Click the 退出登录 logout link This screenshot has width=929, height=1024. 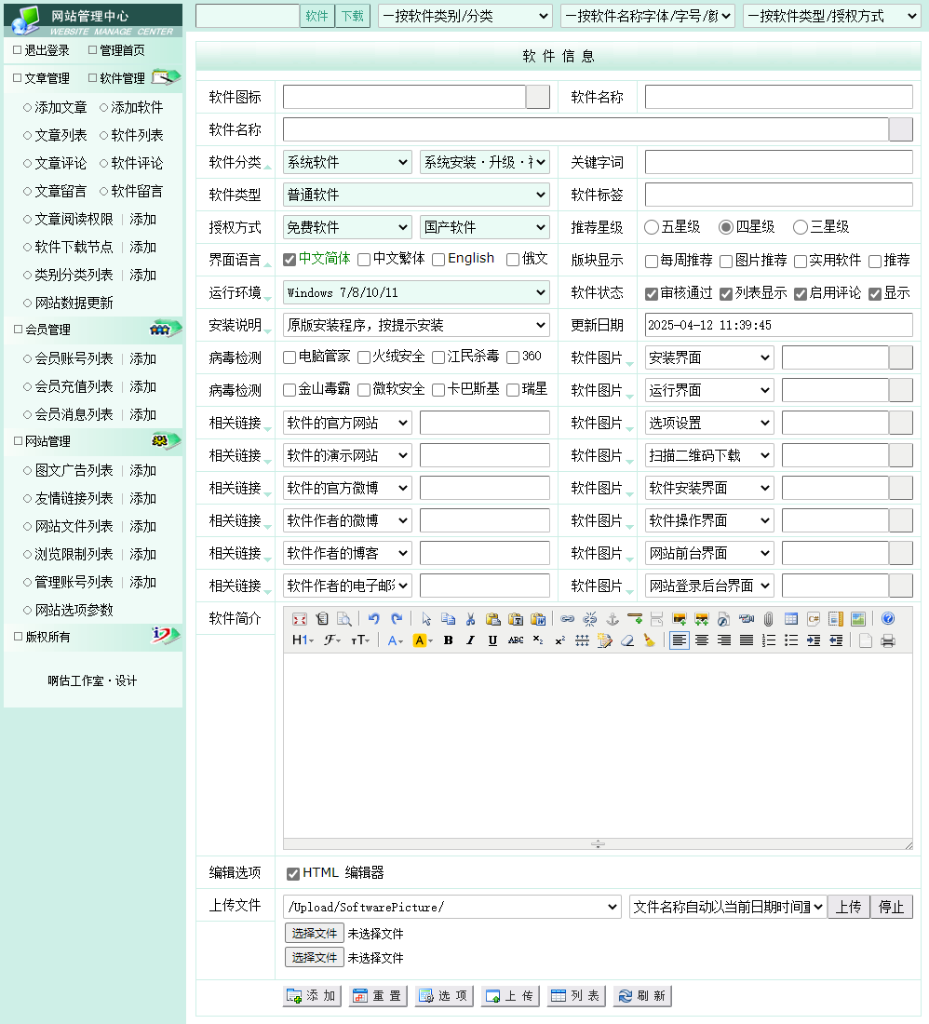(x=47, y=50)
